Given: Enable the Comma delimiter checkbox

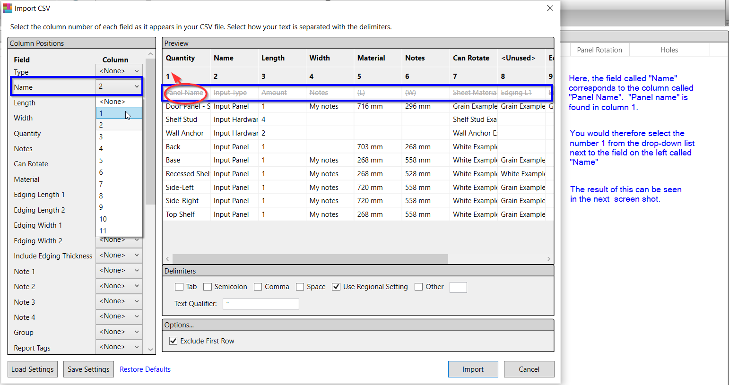Looking at the screenshot, I should click(x=258, y=287).
